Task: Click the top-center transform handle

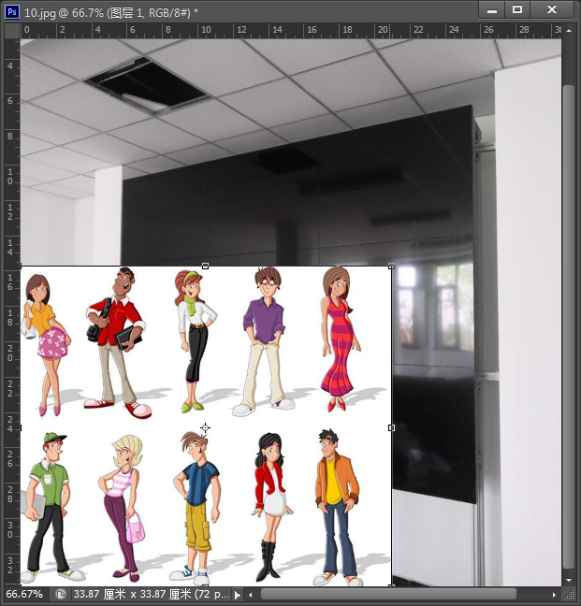Action: point(205,266)
